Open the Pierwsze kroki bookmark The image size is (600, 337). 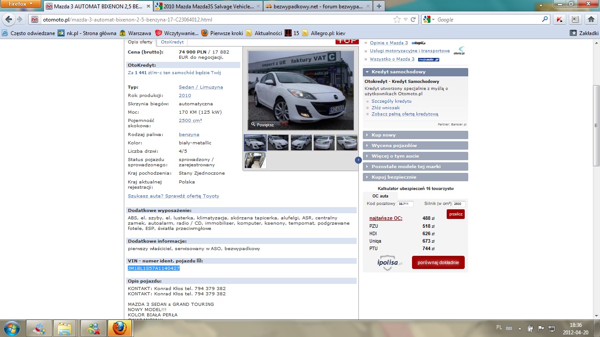click(x=222, y=33)
